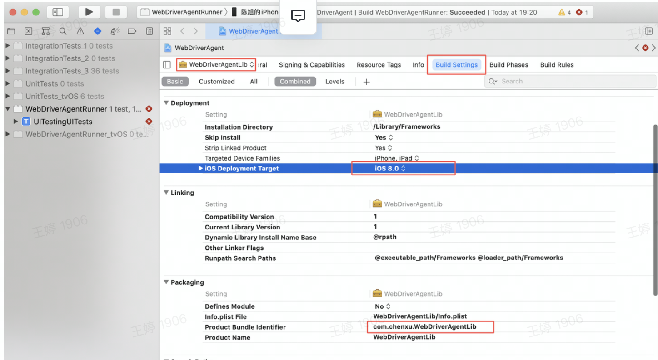The height and width of the screenshot is (360, 658).
Task: Change the Defines Module No value
Action: pyautogui.click(x=383, y=306)
